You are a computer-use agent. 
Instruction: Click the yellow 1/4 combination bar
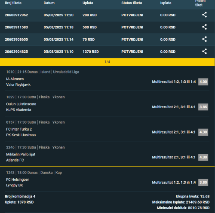point(107,62)
